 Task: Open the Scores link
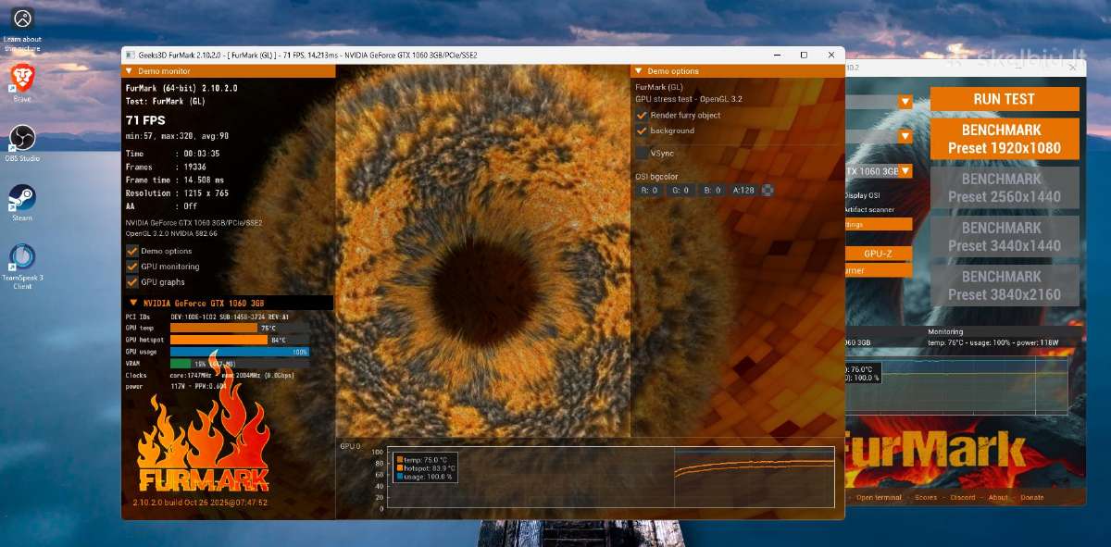click(926, 498)
